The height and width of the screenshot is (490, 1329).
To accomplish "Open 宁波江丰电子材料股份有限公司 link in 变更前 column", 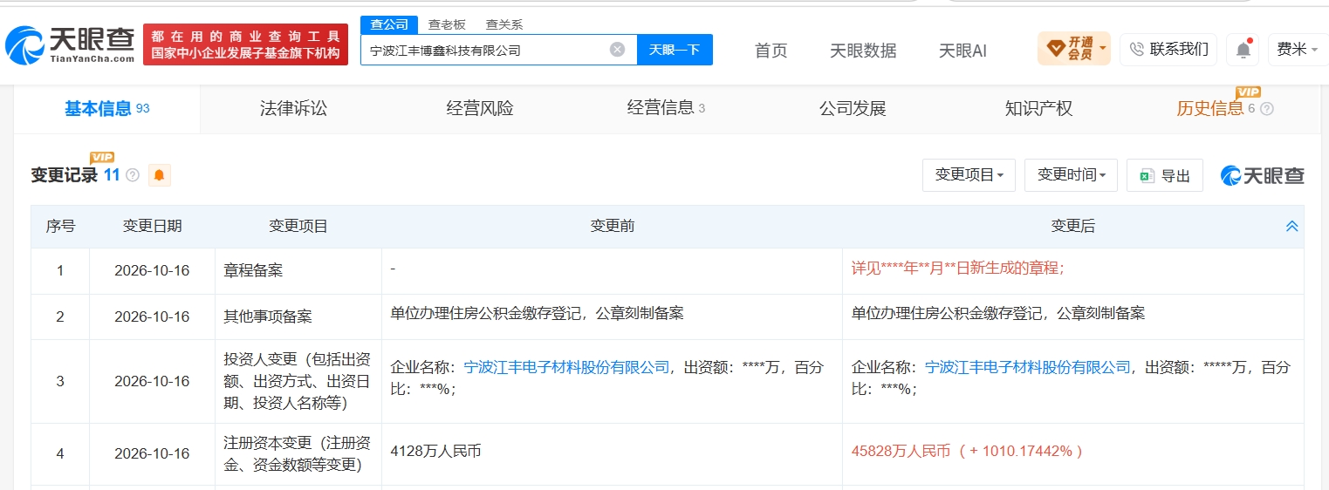I will [566, 367].
